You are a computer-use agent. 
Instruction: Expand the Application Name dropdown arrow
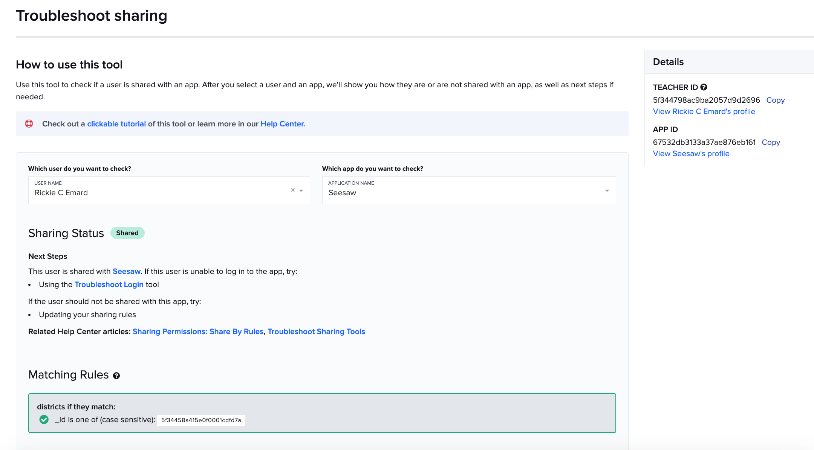point(607,191)
